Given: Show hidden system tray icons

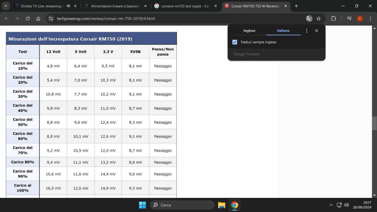Looking at the screenshot, I should click(x=331, y=205).
